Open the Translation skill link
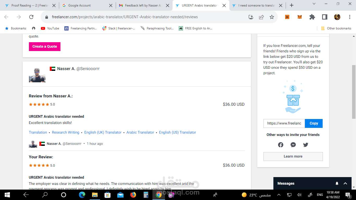356x200 pixels. 38,132
